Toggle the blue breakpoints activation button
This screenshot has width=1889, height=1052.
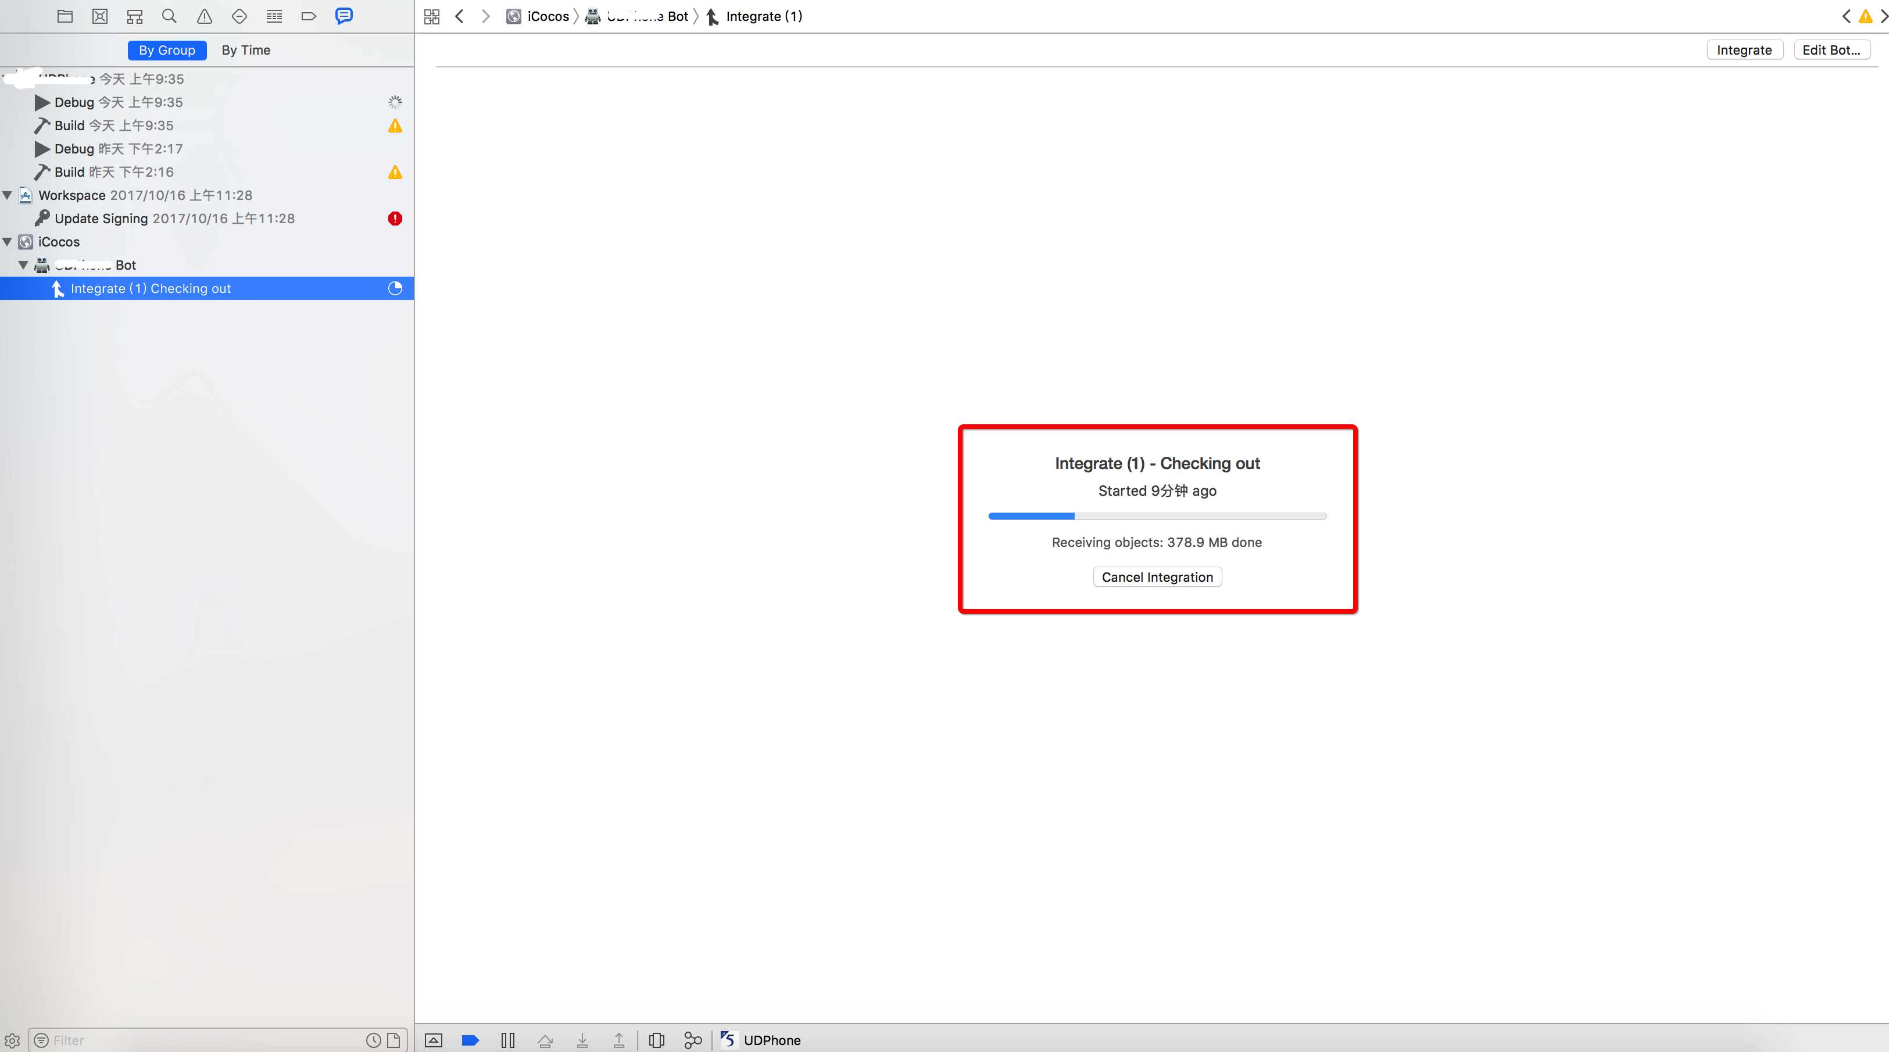pos(470,1040)
